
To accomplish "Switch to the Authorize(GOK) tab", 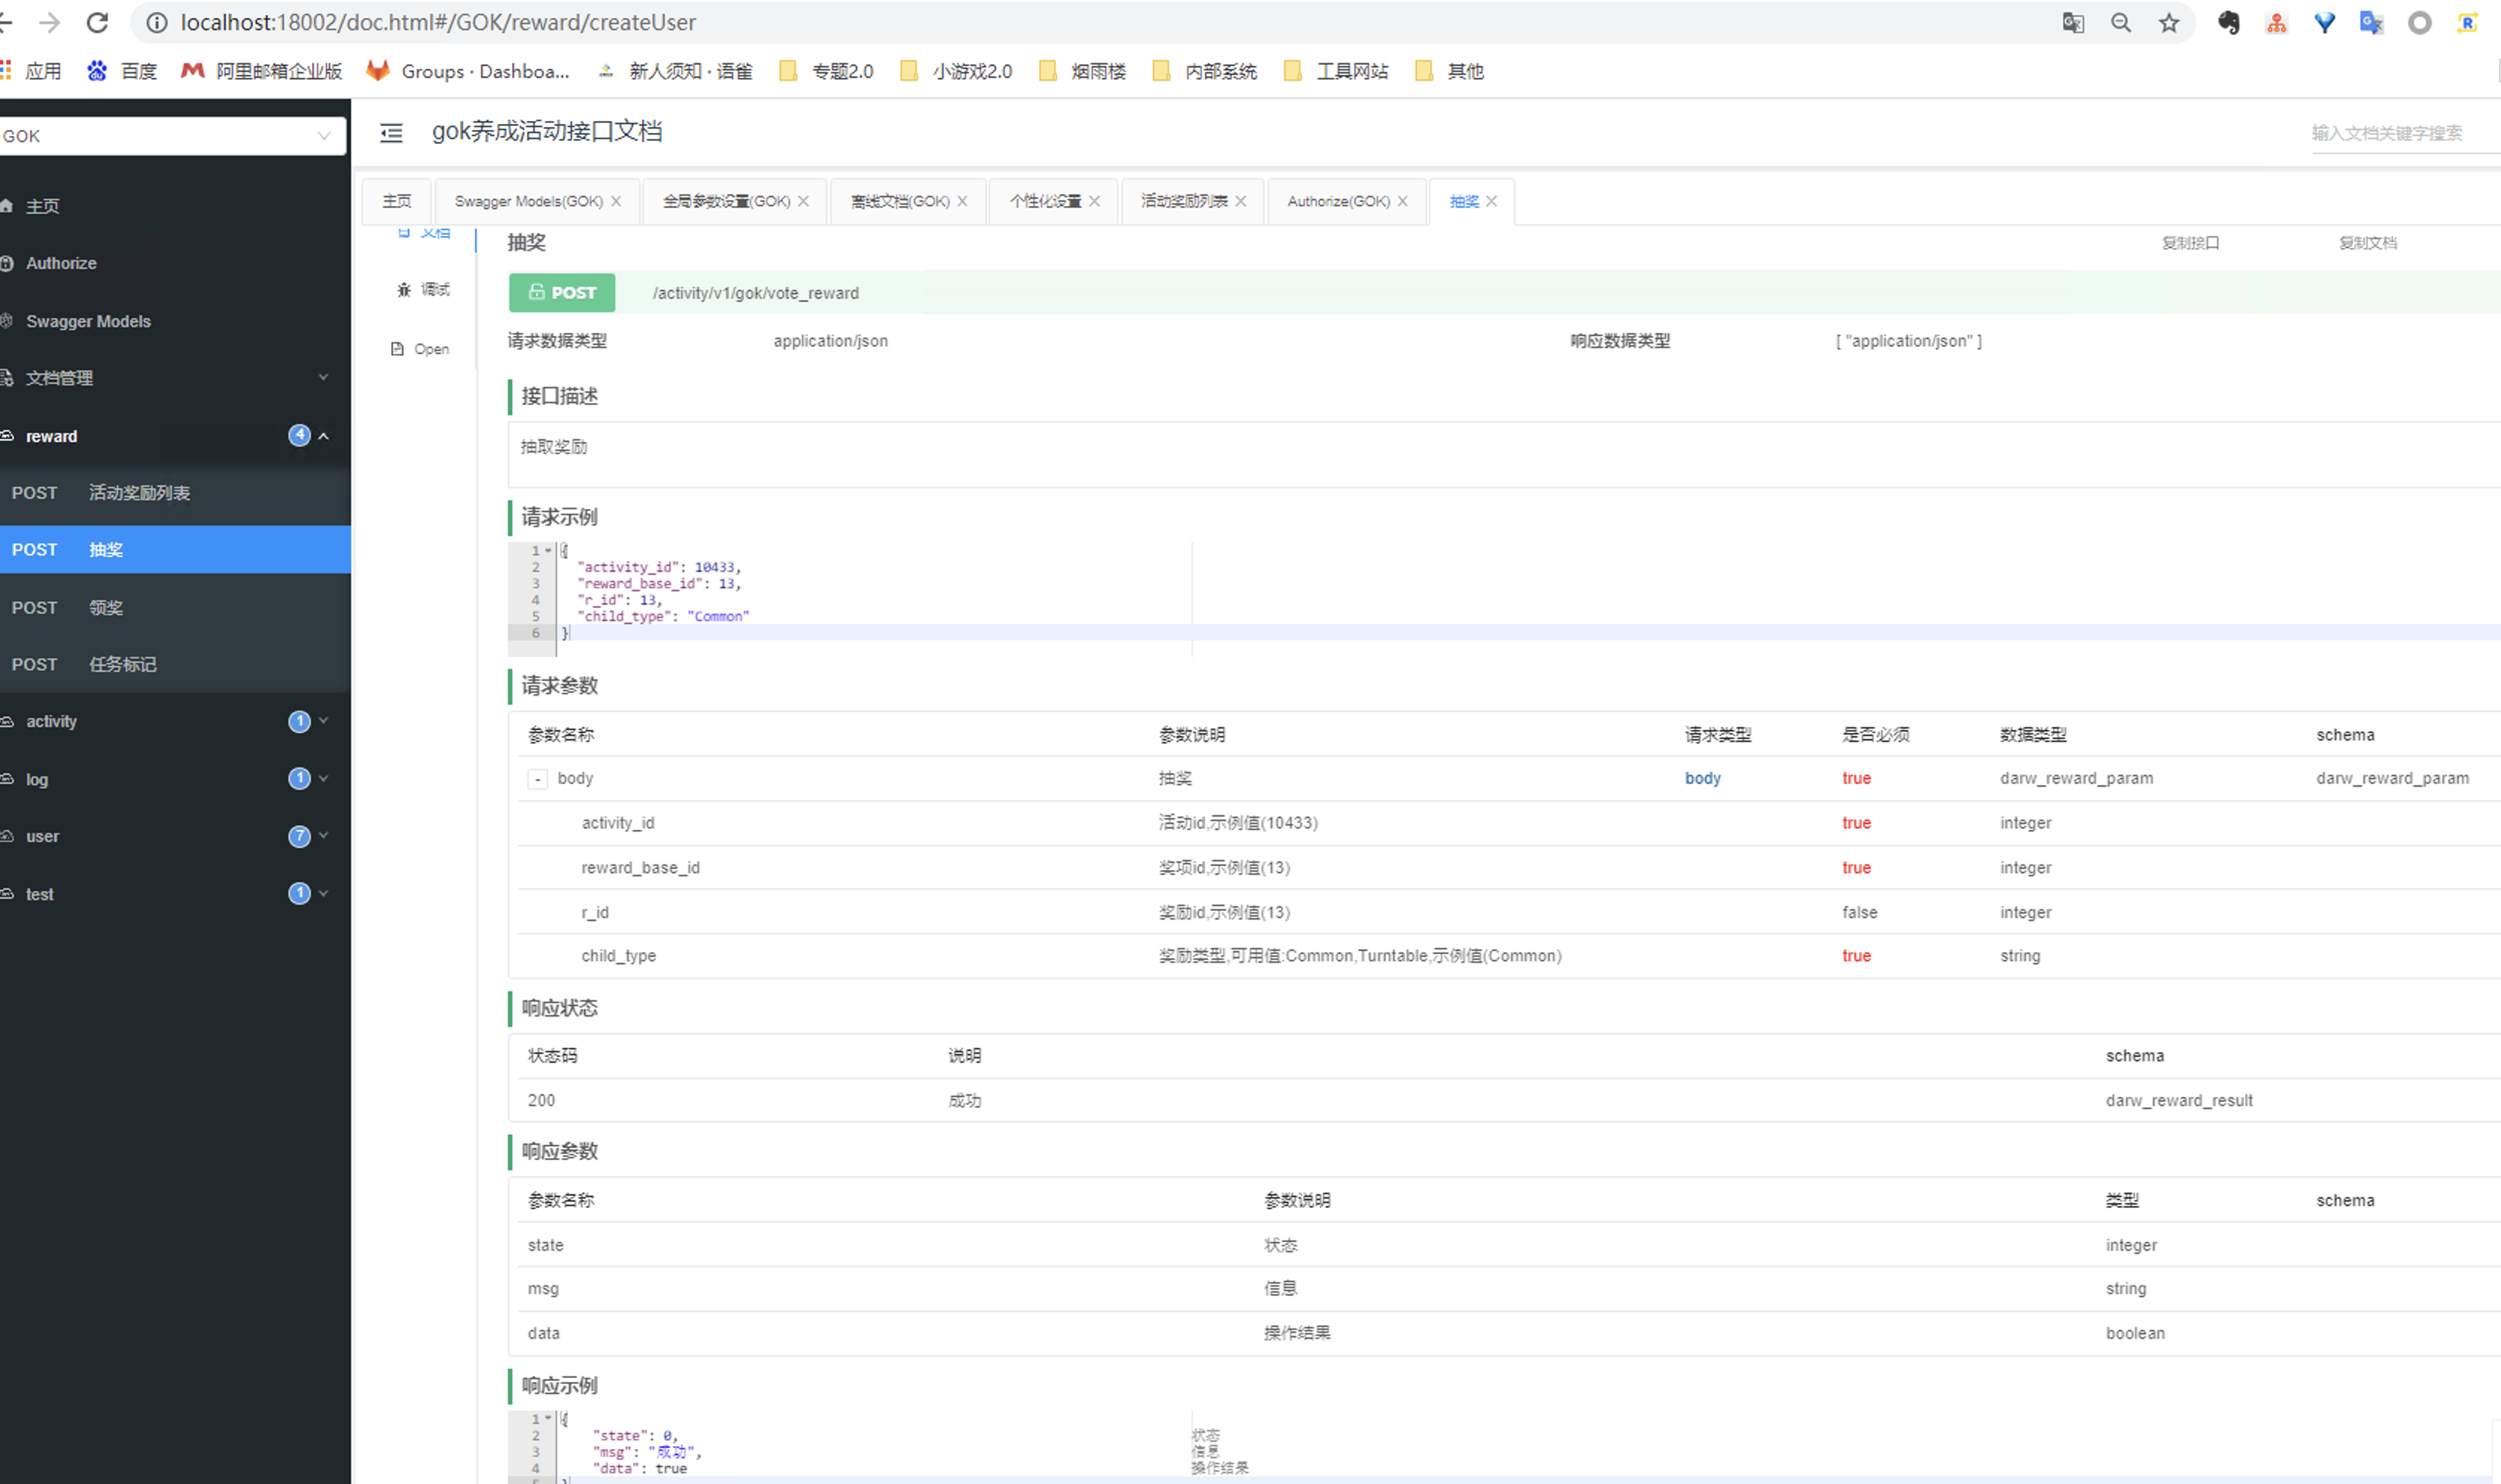I will point(1337,199).
